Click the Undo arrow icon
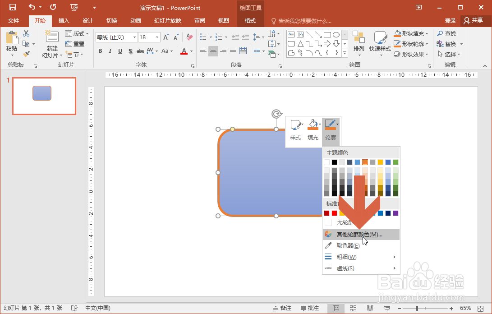 (x=32, y=7)
